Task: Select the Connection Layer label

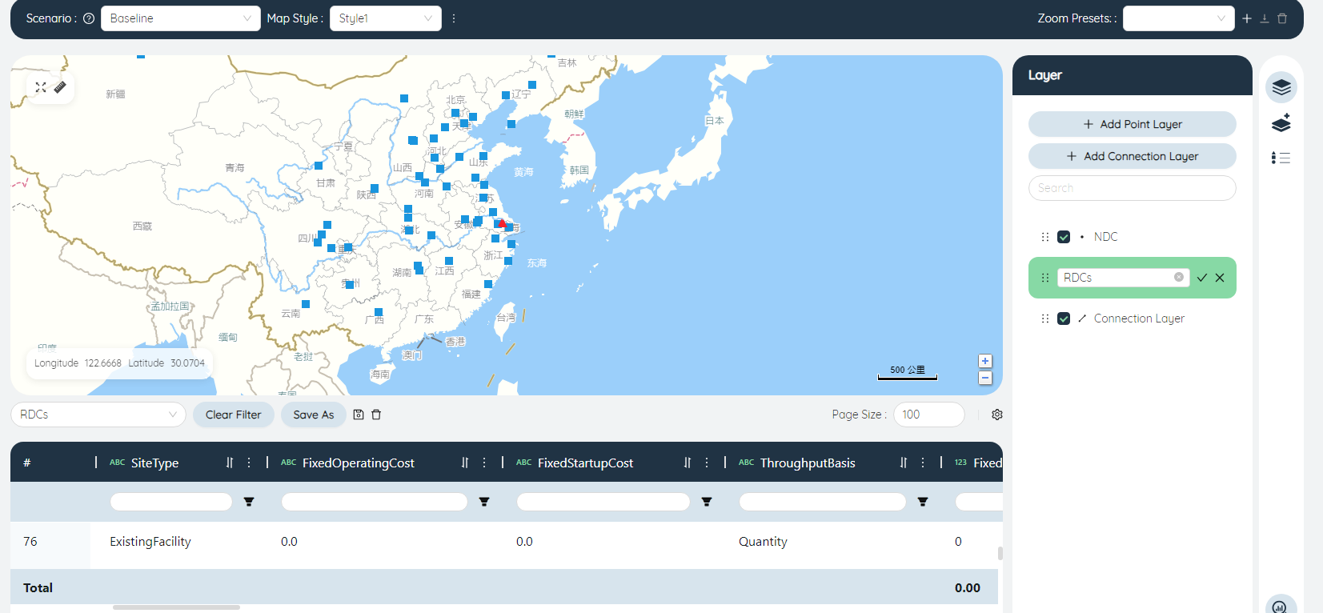Action: coord(1139,319)
